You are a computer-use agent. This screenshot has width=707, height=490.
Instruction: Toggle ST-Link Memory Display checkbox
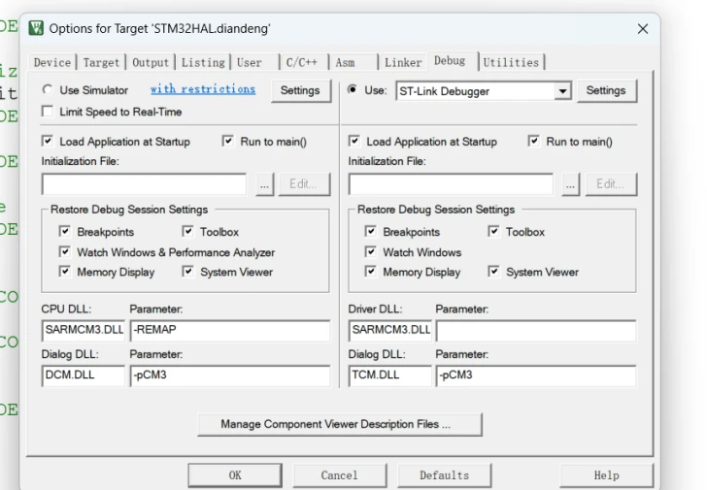pos(371,272)
